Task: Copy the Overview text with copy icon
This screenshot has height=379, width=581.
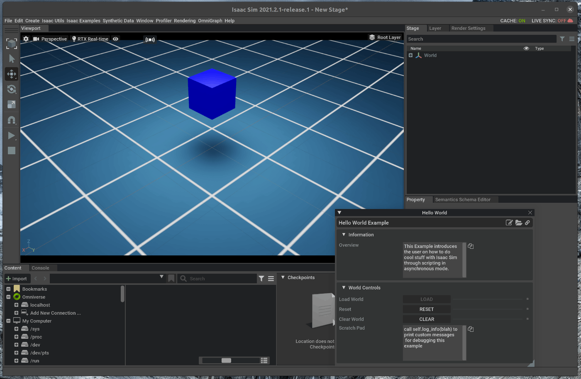Action: tap(471, 246)
